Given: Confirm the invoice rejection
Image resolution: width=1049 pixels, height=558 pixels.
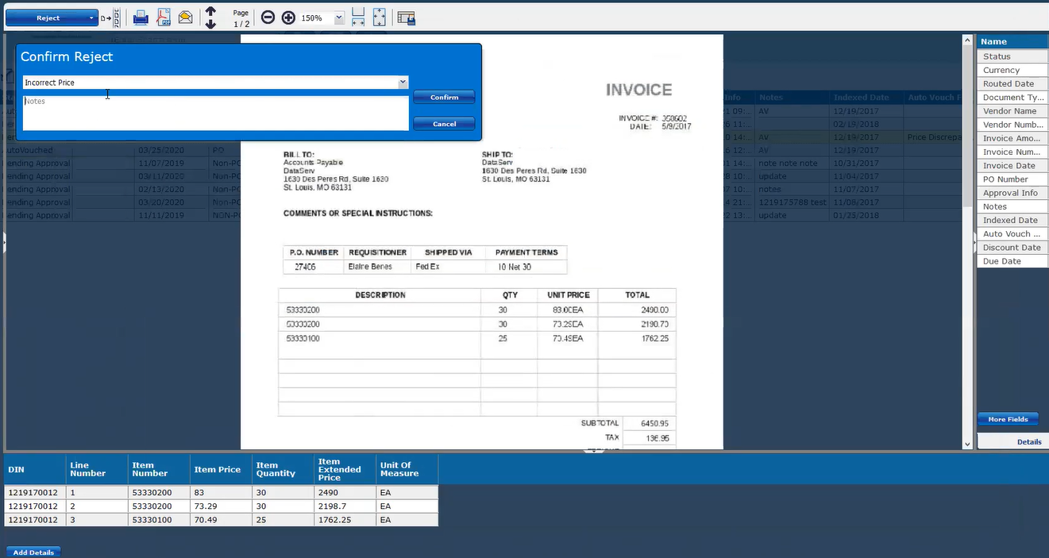Looking at the screenshot, I should tap(444, 98).
